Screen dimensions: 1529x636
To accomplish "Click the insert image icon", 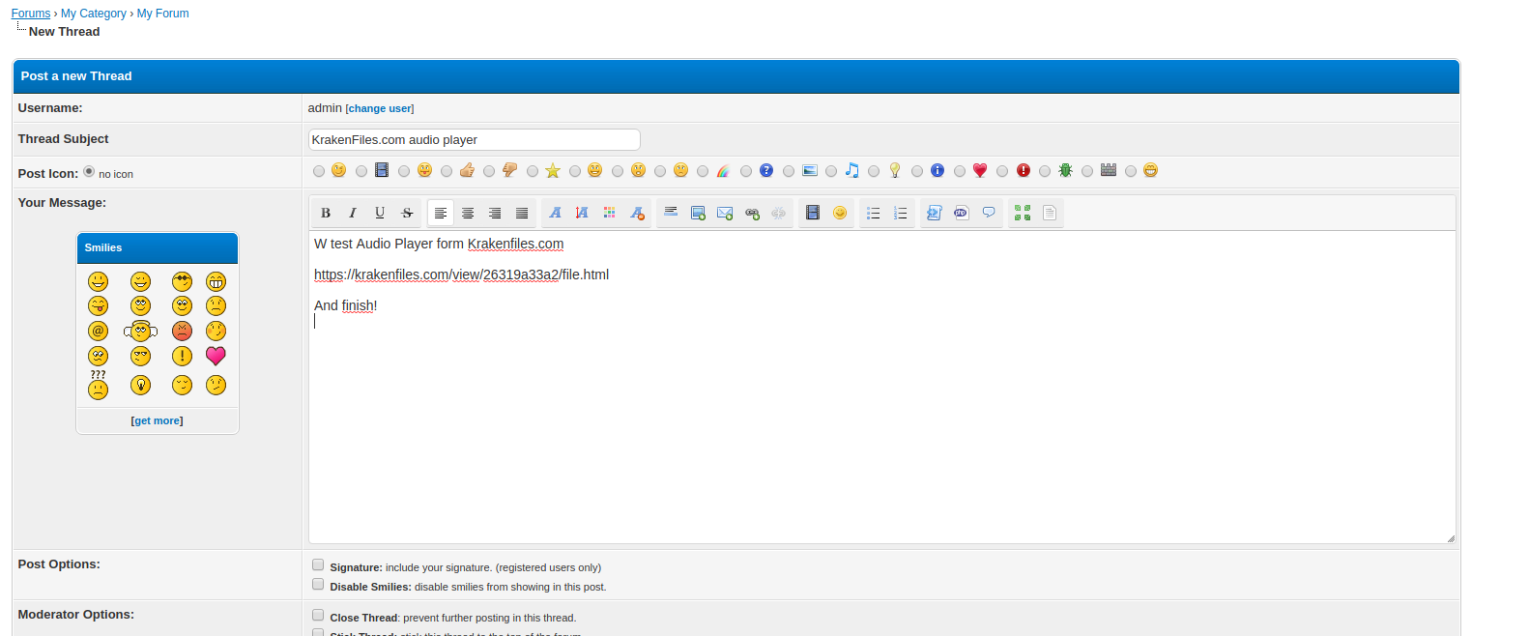I will (x=698, y=213).
